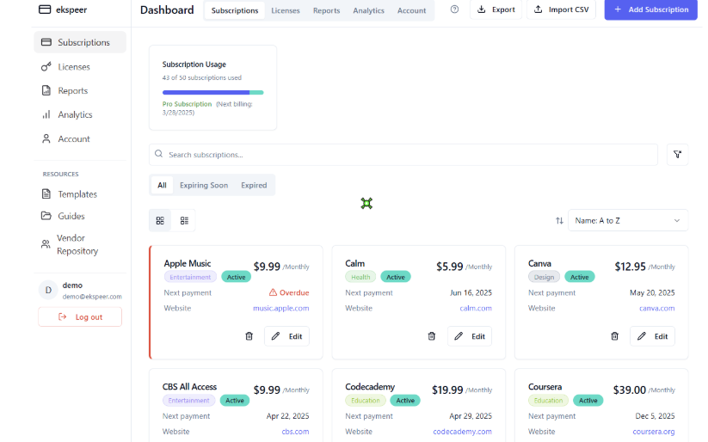
Task: Click the Guides folder icon
Action: [46, 216]
